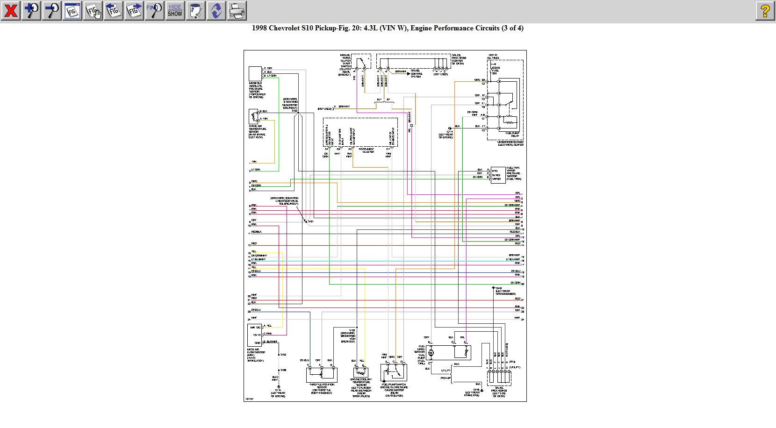Open the Find search tool
The height and width of the screenshot is (428, 776).
pyautogui.click(x=154, y=10)
